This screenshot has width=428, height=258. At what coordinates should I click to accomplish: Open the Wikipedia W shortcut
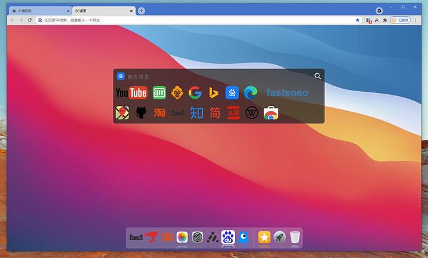252,113
